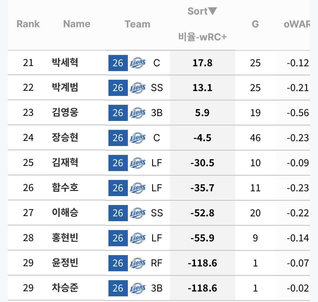Sort by the oWAR column header
Screen dimensions: 318x302
coord(297,24)
